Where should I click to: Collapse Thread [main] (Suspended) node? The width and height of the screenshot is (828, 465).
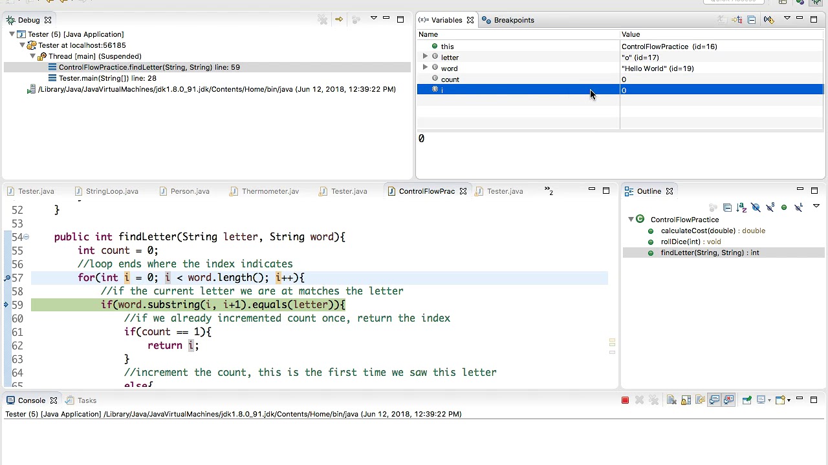pos(32,56)
